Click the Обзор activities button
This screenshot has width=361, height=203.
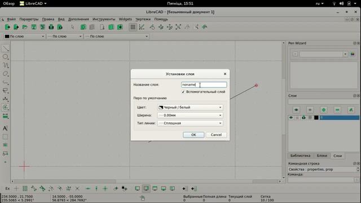(9, 3)
